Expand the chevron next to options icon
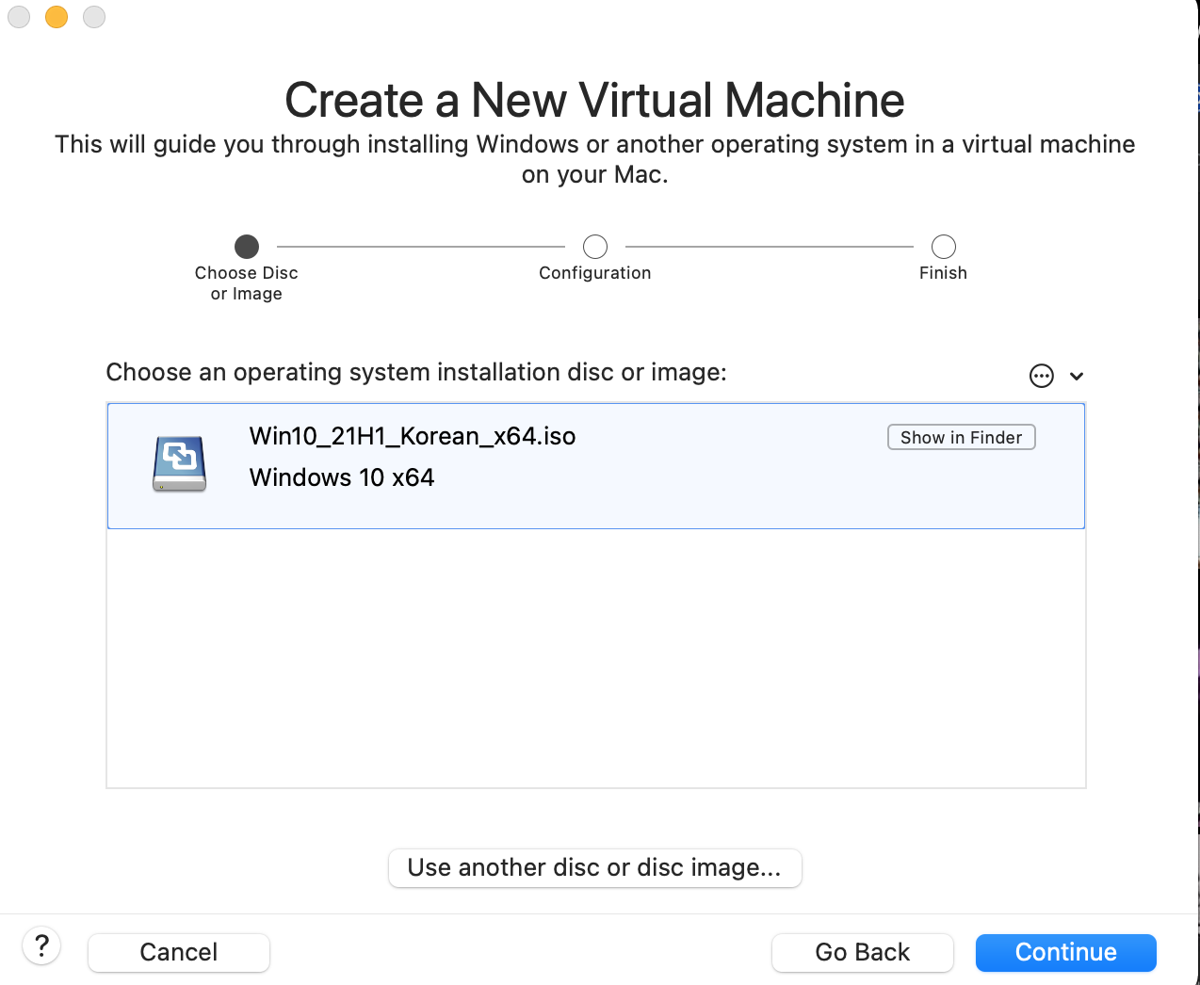Image resolution: width=1200 pixels, height=985 pixels. pos(1077,376)
